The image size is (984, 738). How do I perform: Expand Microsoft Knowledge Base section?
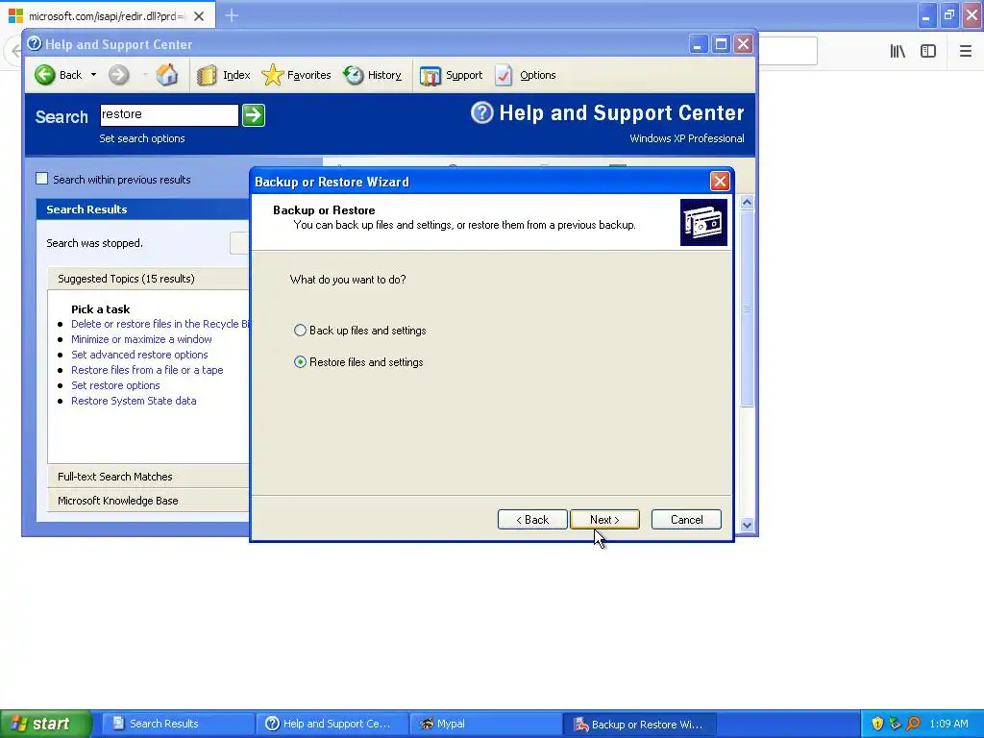click(148, 500)
